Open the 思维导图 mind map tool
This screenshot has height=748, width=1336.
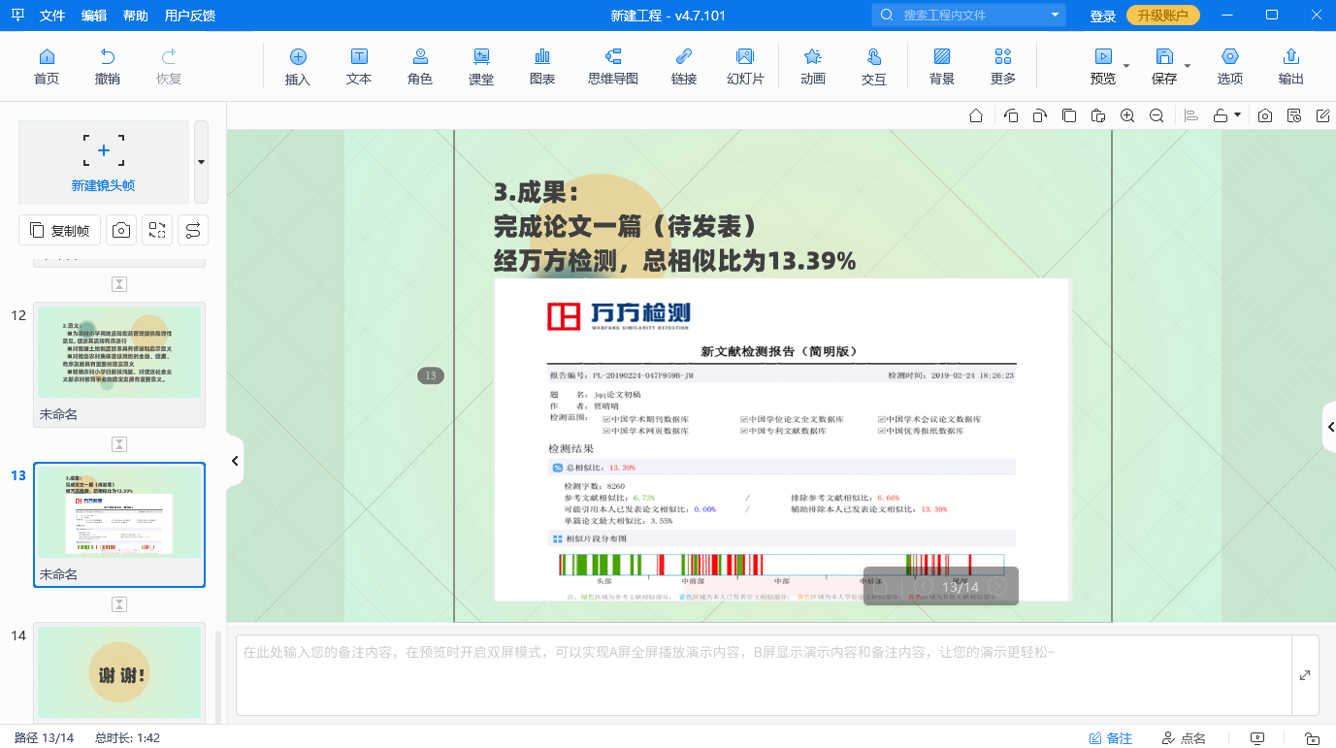pyautogui.click(x=613, y=66)
